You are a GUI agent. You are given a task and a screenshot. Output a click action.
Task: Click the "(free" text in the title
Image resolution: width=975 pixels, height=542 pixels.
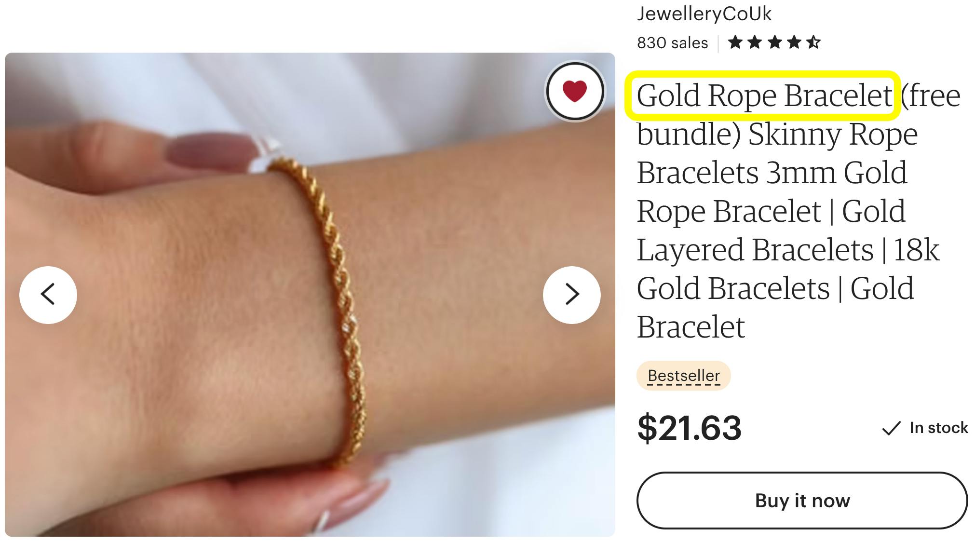931,95
